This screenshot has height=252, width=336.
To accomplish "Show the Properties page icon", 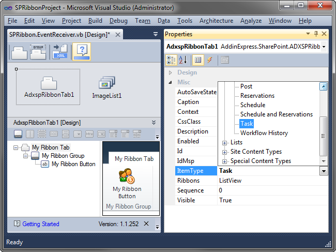I will (198, 60).
